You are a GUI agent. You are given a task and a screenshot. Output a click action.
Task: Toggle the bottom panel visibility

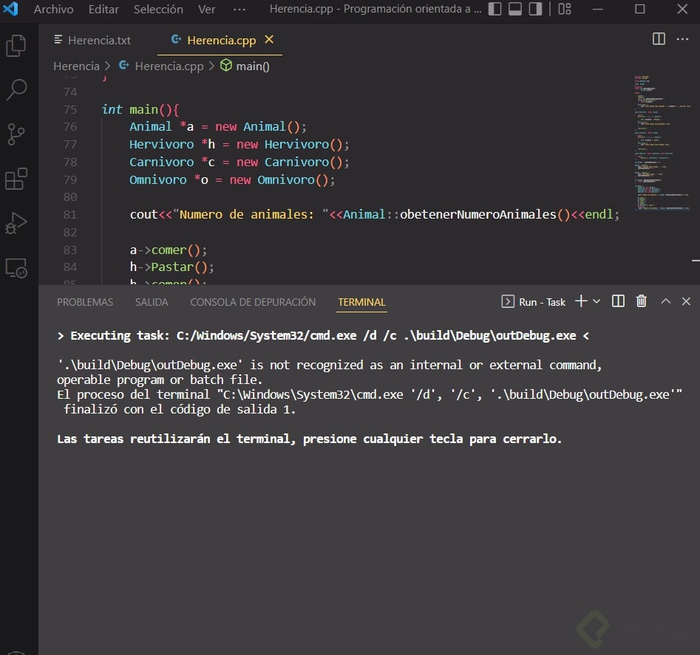point(515,10)
